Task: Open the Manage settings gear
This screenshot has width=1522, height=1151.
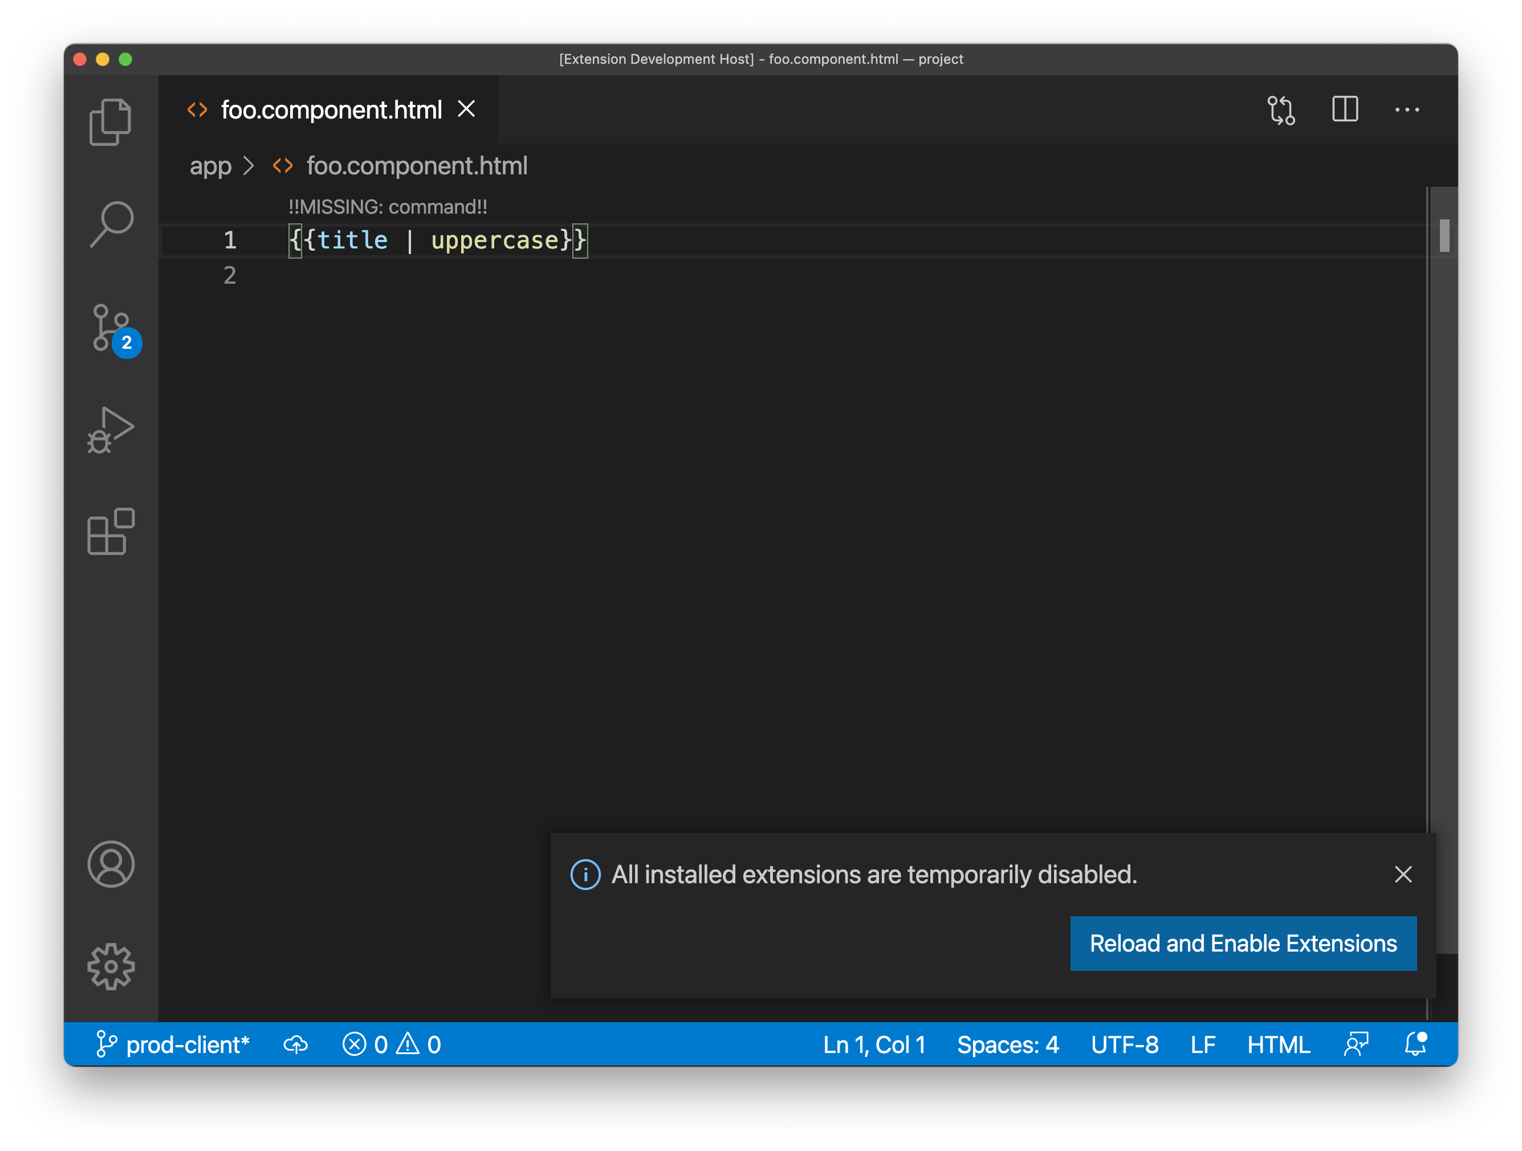Action: tap(111, 966)
